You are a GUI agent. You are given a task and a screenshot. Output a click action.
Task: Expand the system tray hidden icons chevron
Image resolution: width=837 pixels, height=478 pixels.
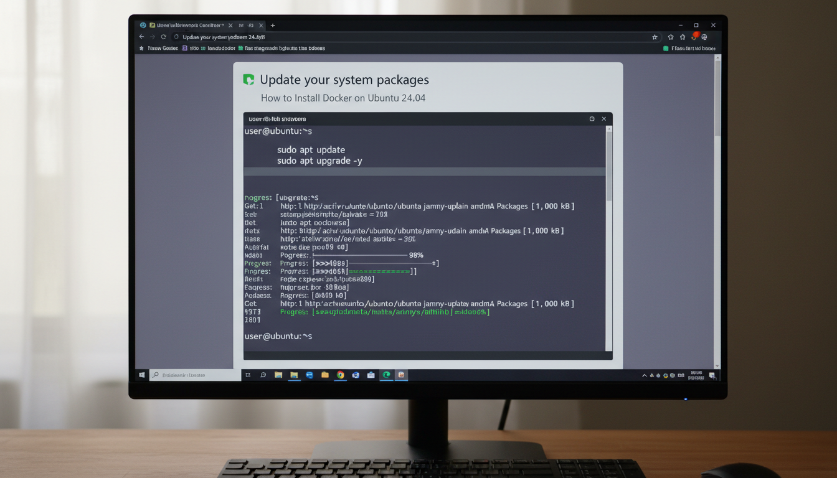[x=645, y=375]
